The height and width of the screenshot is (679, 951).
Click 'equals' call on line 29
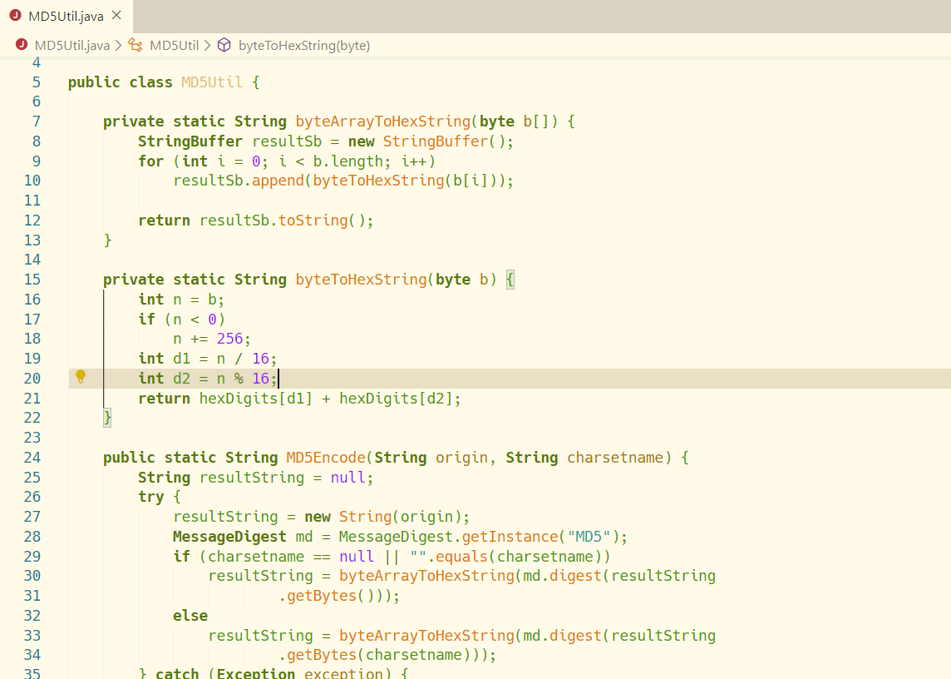pyautogui.click(x=461, y=557)
